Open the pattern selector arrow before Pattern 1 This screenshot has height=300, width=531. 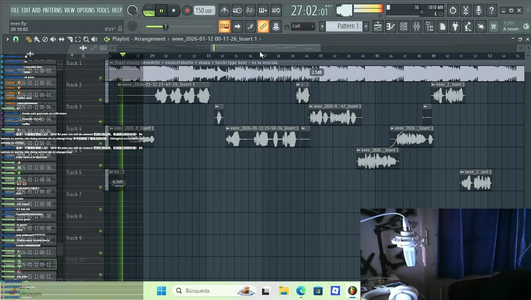322,26
